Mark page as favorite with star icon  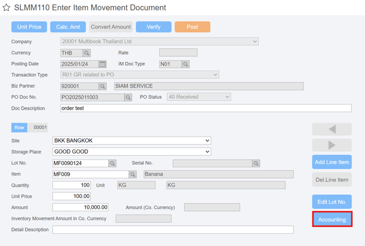[x=6, y=7]
